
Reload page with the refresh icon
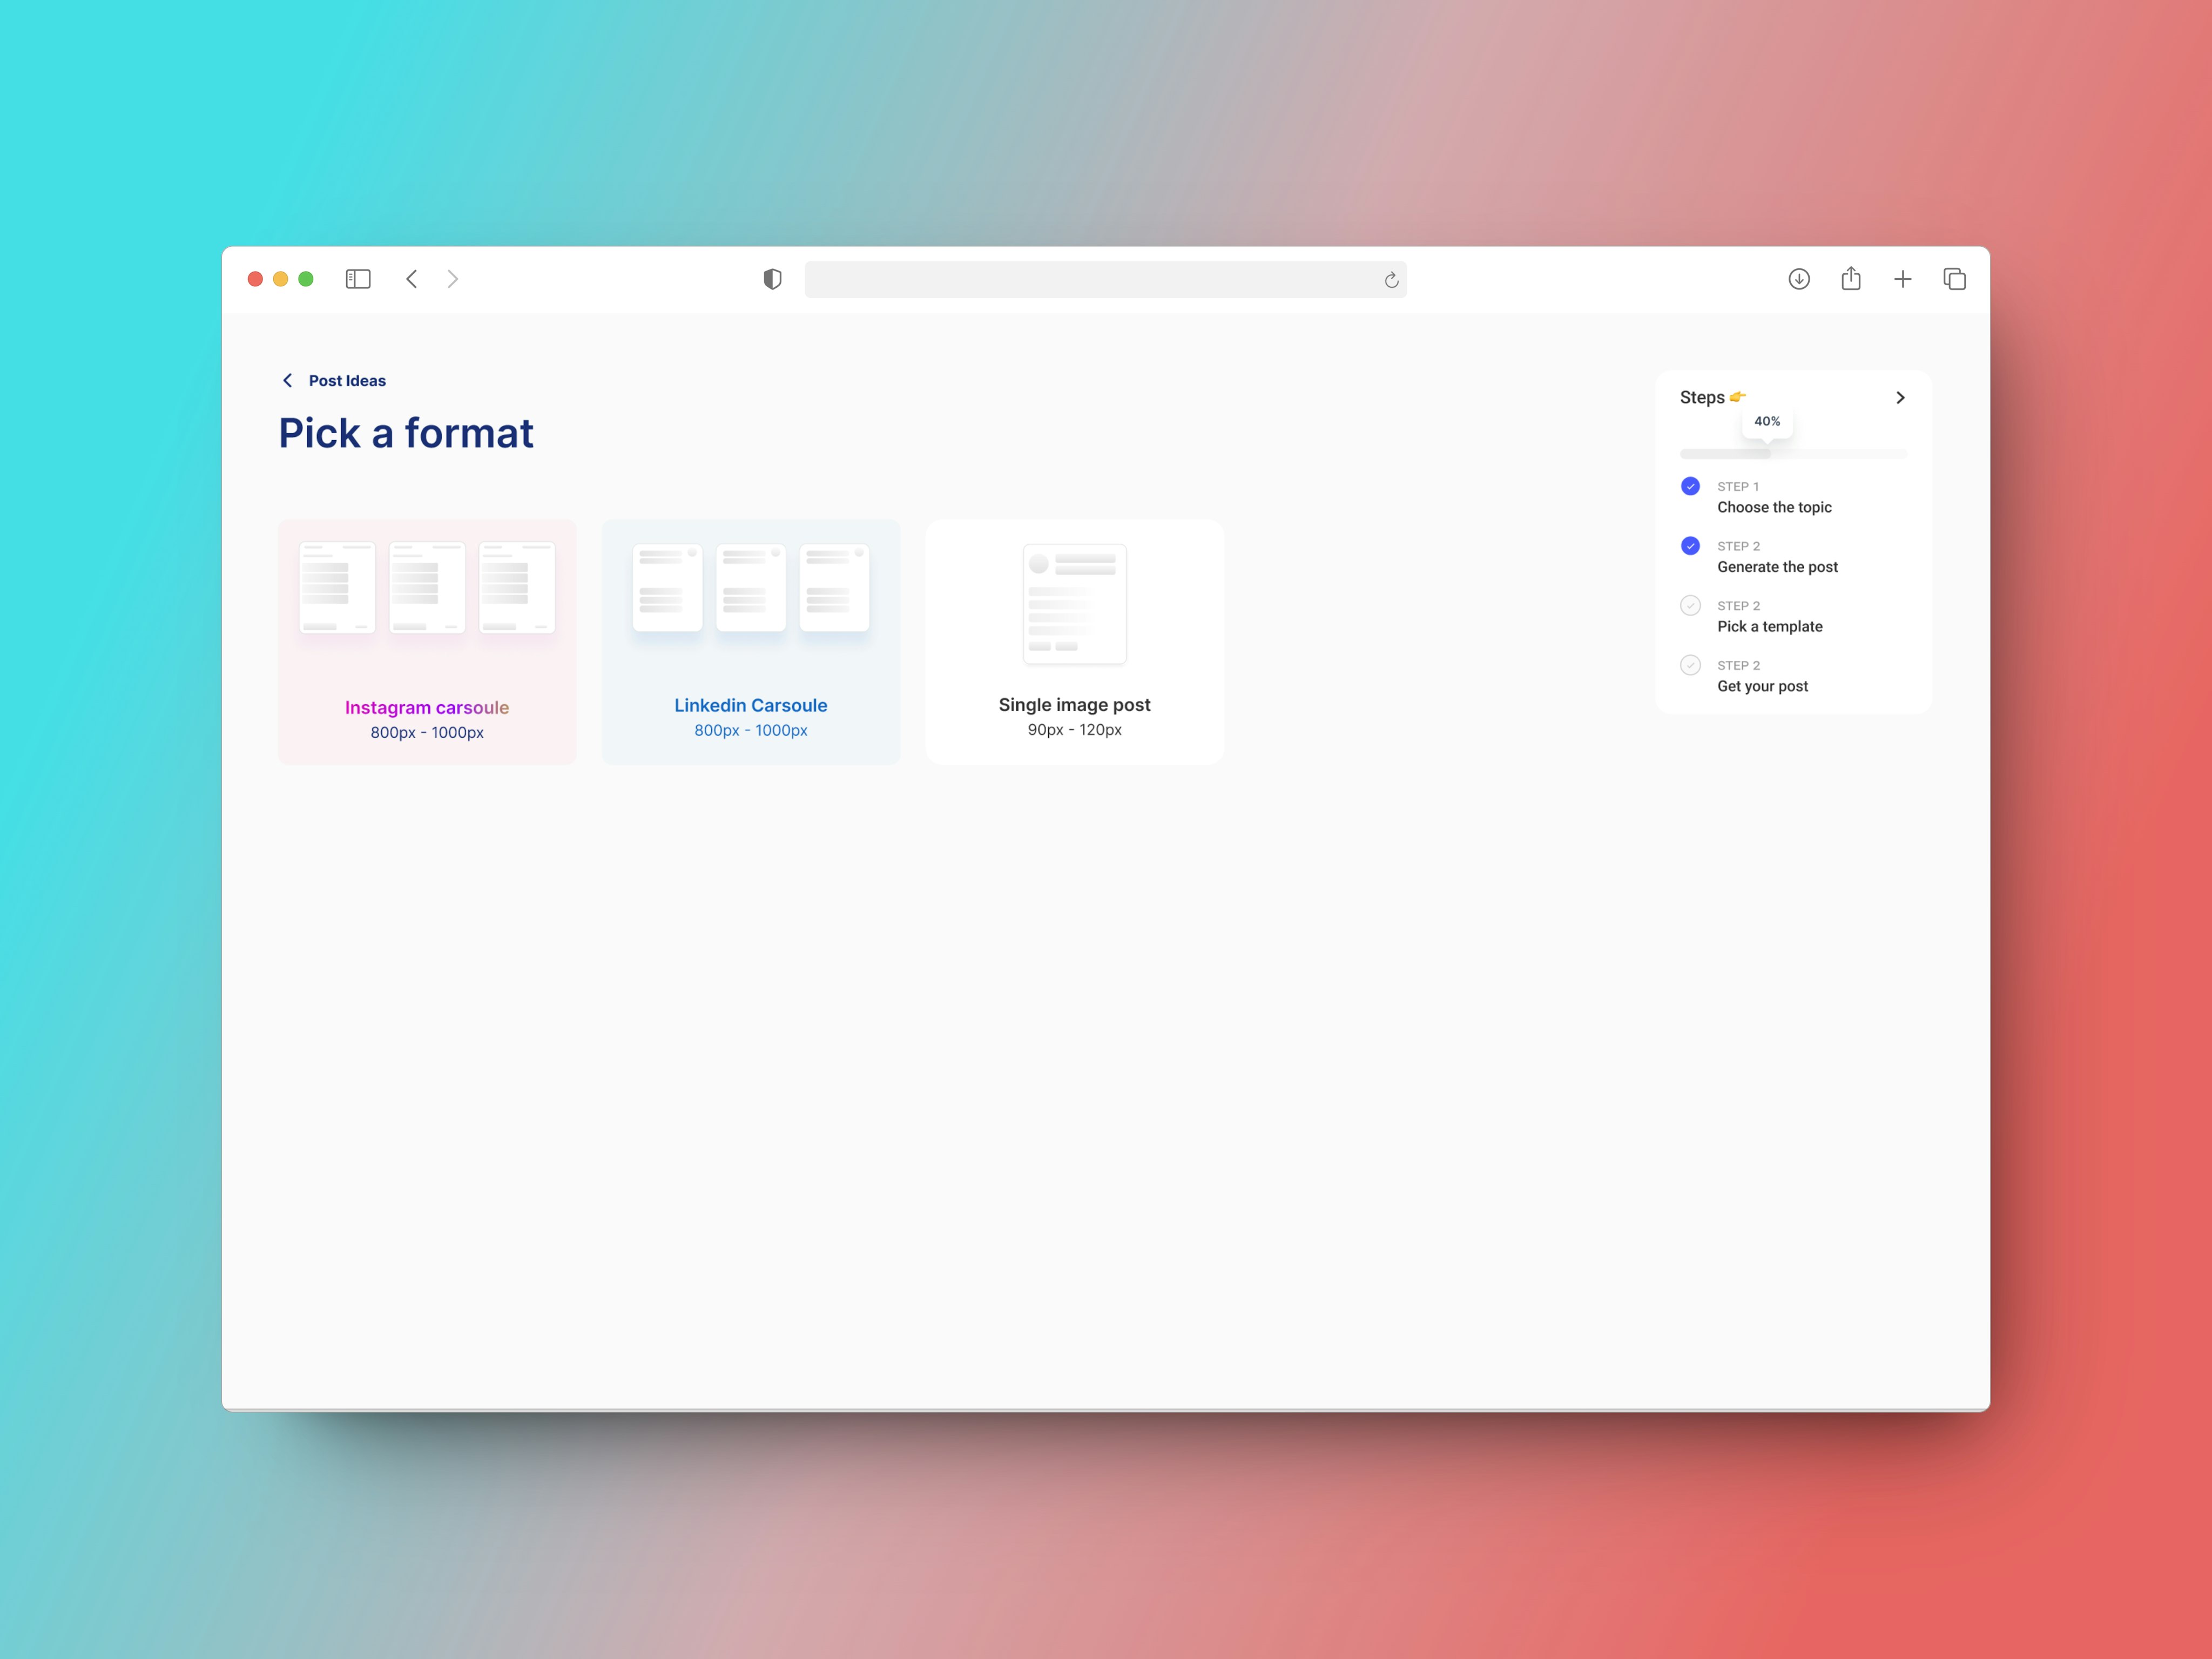pos(1391,280)
